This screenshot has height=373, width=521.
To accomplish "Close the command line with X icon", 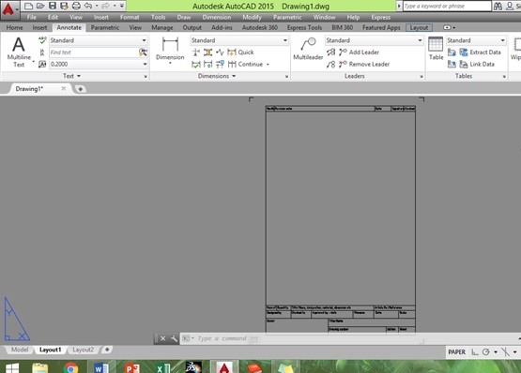I will [x=162, y=338].
